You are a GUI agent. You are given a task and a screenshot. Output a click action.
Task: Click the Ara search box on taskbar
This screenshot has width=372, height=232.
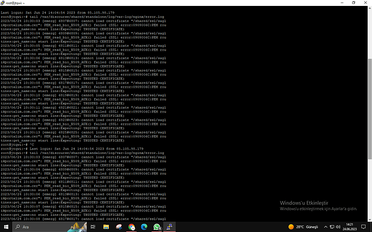pos(50,227)
